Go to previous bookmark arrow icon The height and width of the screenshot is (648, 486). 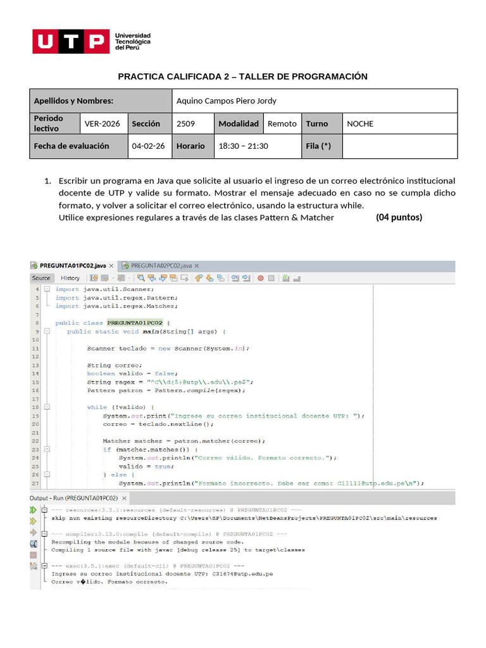(198, 278)
